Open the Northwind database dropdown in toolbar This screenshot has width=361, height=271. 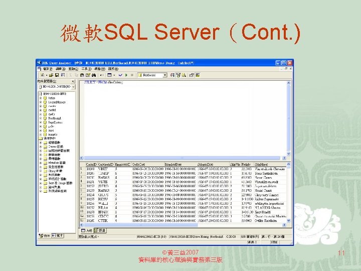165,75
